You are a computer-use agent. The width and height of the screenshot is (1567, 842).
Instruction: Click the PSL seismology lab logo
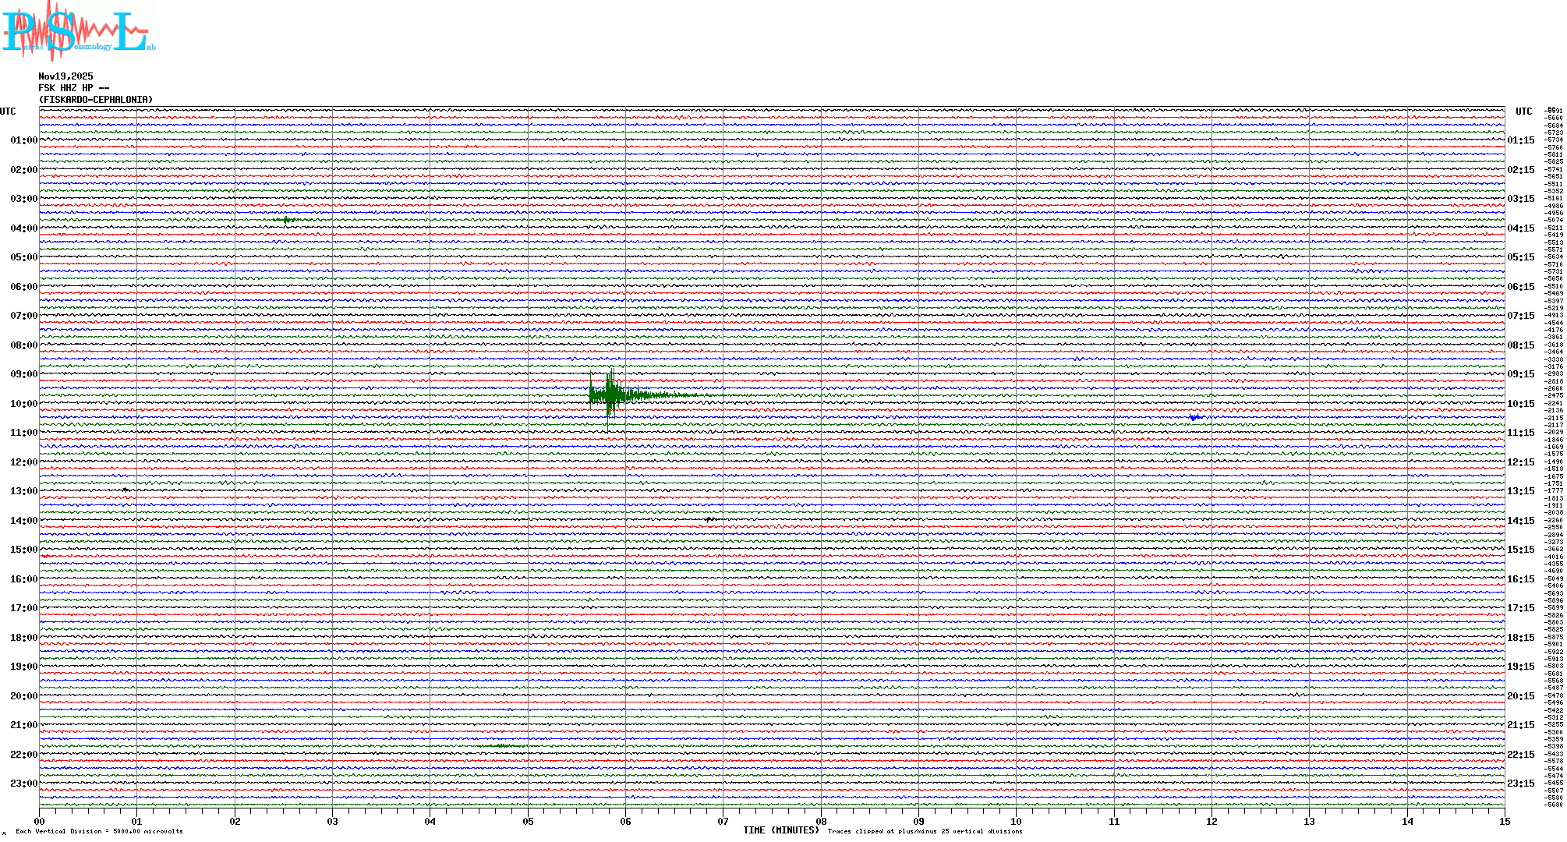pyautogui.click(x=76, y=31)
